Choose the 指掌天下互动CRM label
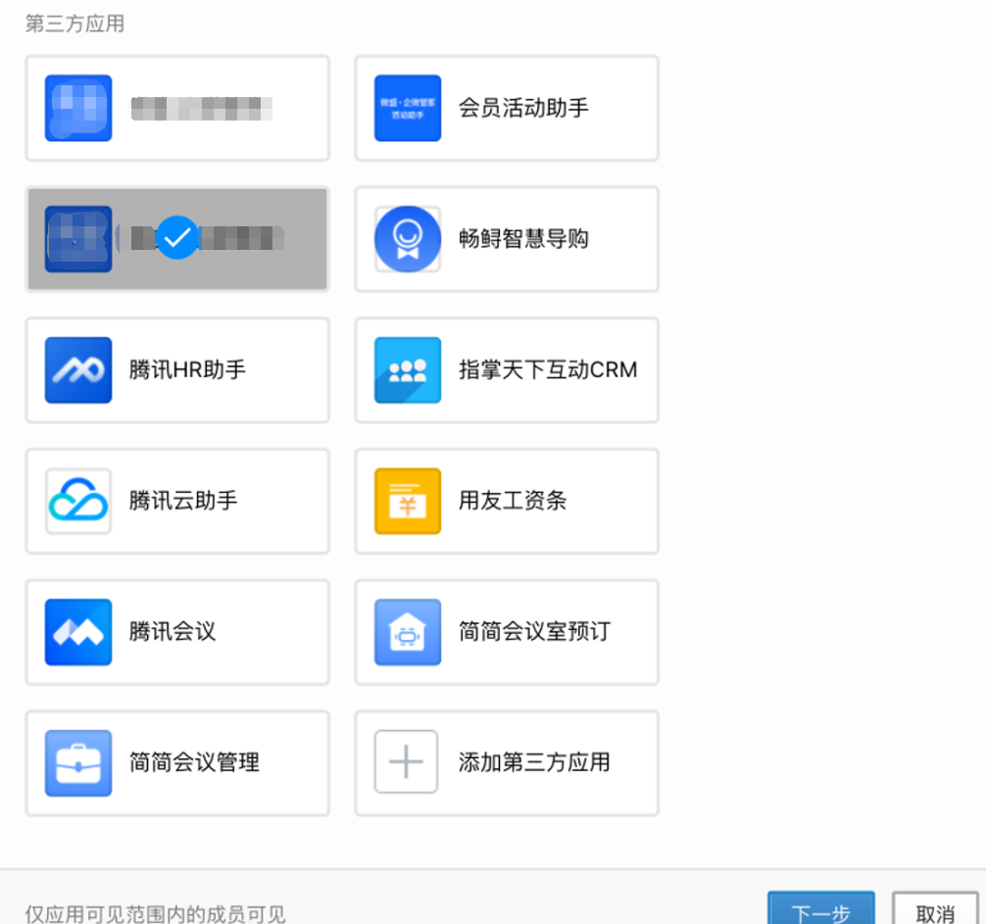This screenshot has height=924, width=986. (x=548, y=369)
